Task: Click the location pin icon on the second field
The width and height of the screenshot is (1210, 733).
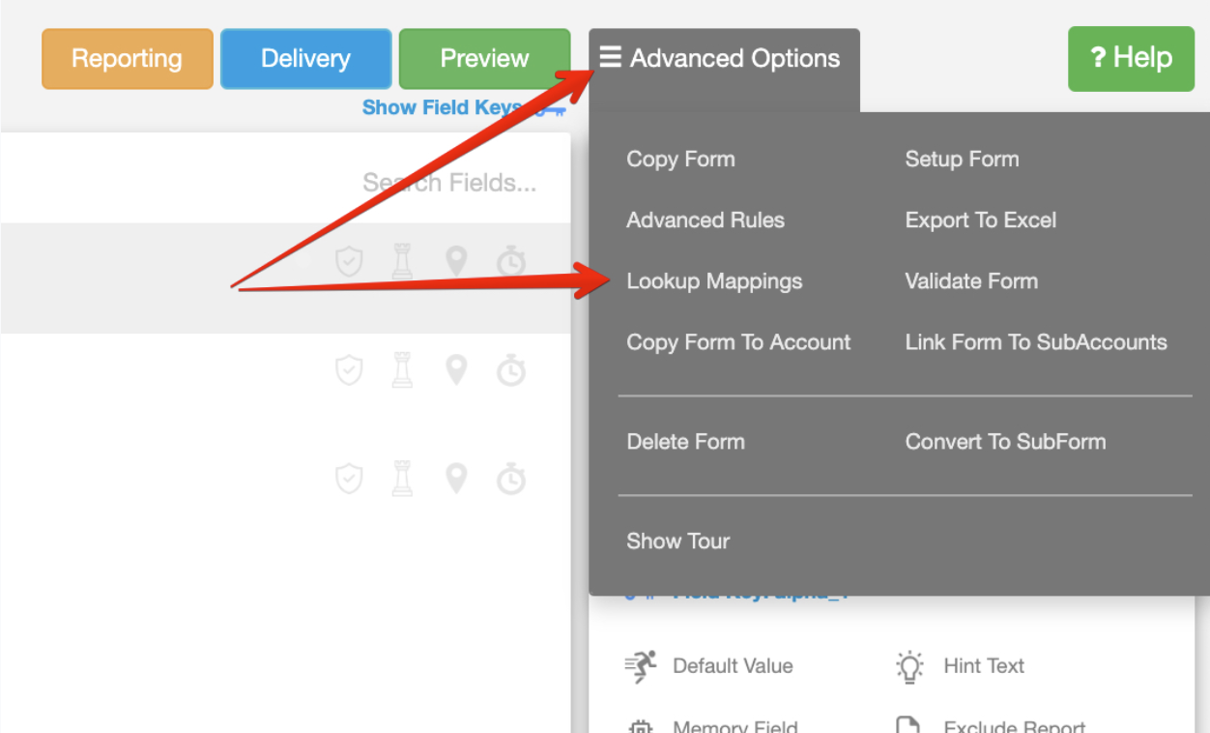Action: click(456, 369)
